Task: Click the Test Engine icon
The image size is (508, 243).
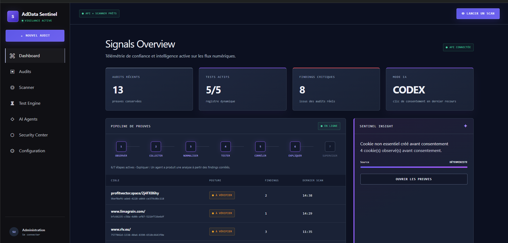Action: tap(12, 103)
